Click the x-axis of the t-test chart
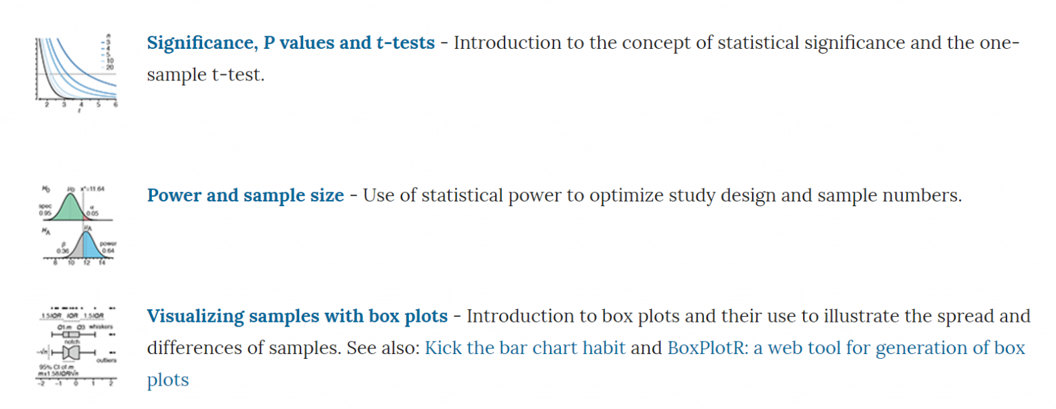 pyautogui.click(x=76, y=102)
